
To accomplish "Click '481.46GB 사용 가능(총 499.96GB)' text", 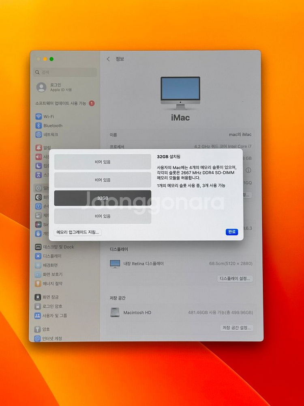I will tap(221, 313).
